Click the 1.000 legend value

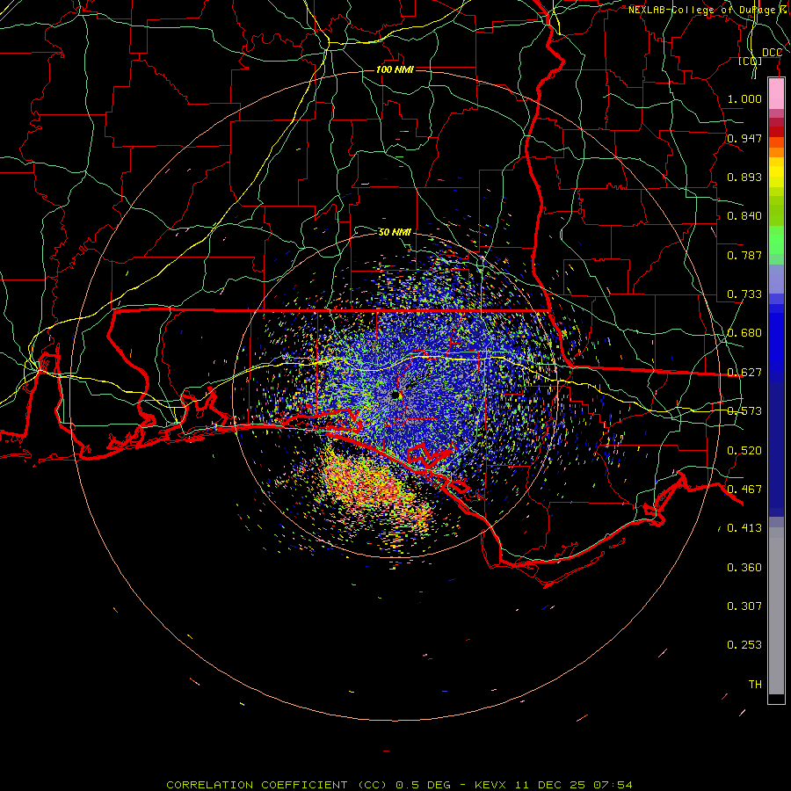click(744, 98)
